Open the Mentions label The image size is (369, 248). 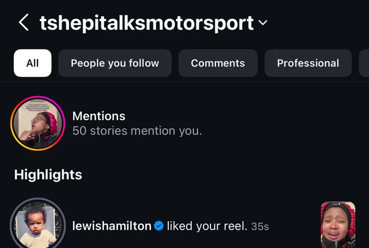pyautogui.click(x=99, y=116)
